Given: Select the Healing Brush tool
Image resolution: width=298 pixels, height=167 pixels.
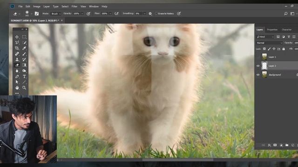Looking at the screenshot, I should pyautogui.click(x=17, y=54).
